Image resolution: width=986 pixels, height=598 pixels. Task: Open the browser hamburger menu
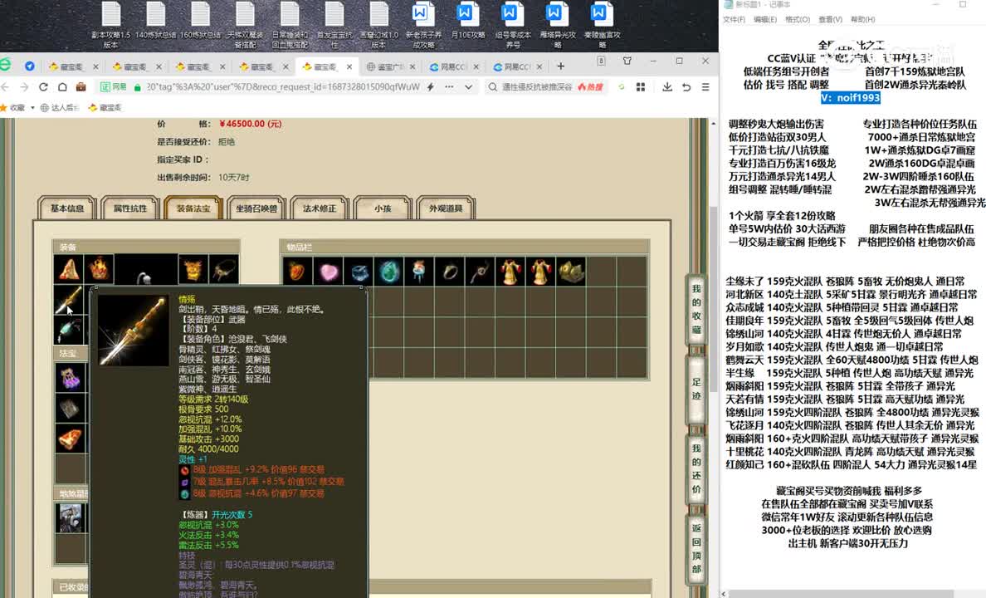[x=705, y=87]
